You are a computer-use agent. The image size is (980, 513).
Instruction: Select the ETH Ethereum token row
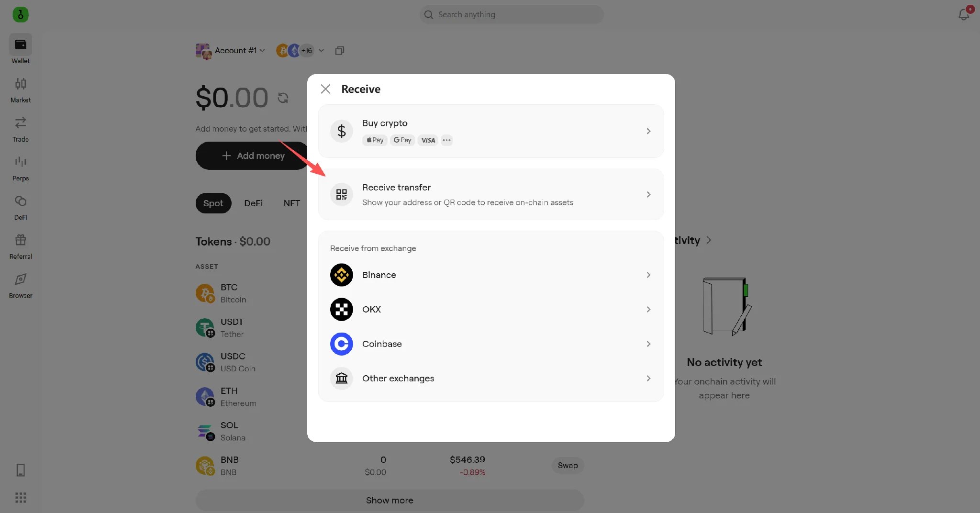point(251,397)
